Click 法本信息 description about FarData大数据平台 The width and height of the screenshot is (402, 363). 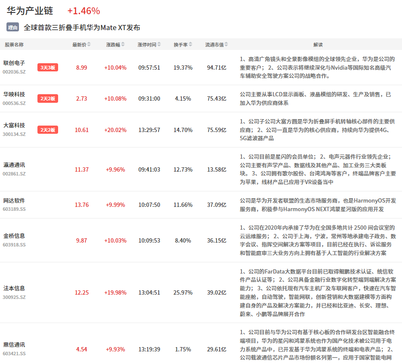pos(318,292)
